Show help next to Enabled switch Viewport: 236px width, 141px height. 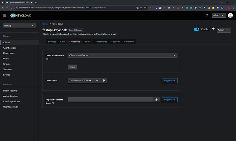tap(213, 29)
